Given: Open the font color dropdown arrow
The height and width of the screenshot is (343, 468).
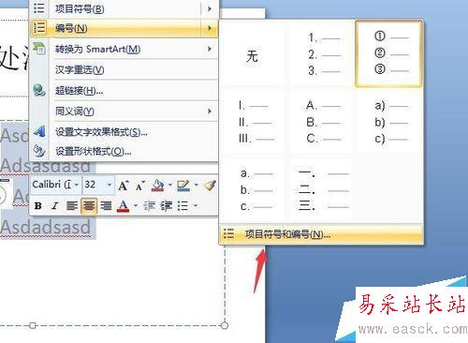Looking at the screenshot, I should [x=136, y=206].
